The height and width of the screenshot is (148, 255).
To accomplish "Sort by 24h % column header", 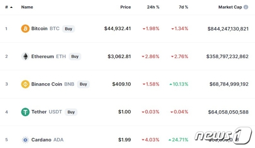I will click(x=153, y=7).
